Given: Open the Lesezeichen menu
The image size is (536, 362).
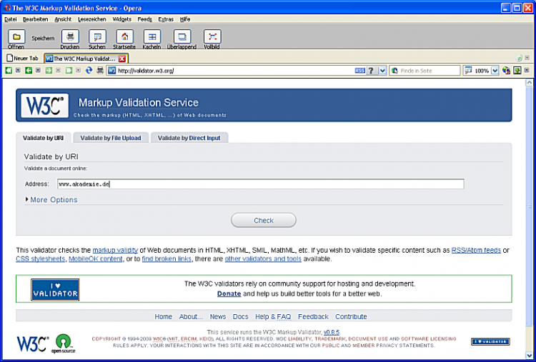Looking at the screenshot, I should [91, 19].
